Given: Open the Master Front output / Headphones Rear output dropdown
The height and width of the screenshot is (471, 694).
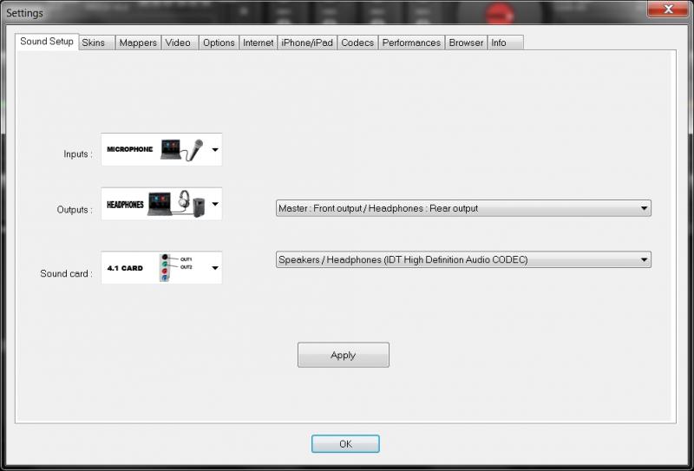Looking at the screenshot, I should point(463,208).
